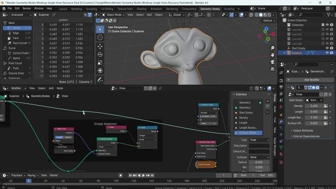This screenshot has width=336, height=189.
Task: Toggle spreadsheet selected-only filter icon
Action: [86, 15]
